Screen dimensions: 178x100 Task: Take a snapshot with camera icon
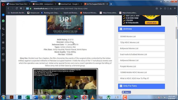(157, 9)
